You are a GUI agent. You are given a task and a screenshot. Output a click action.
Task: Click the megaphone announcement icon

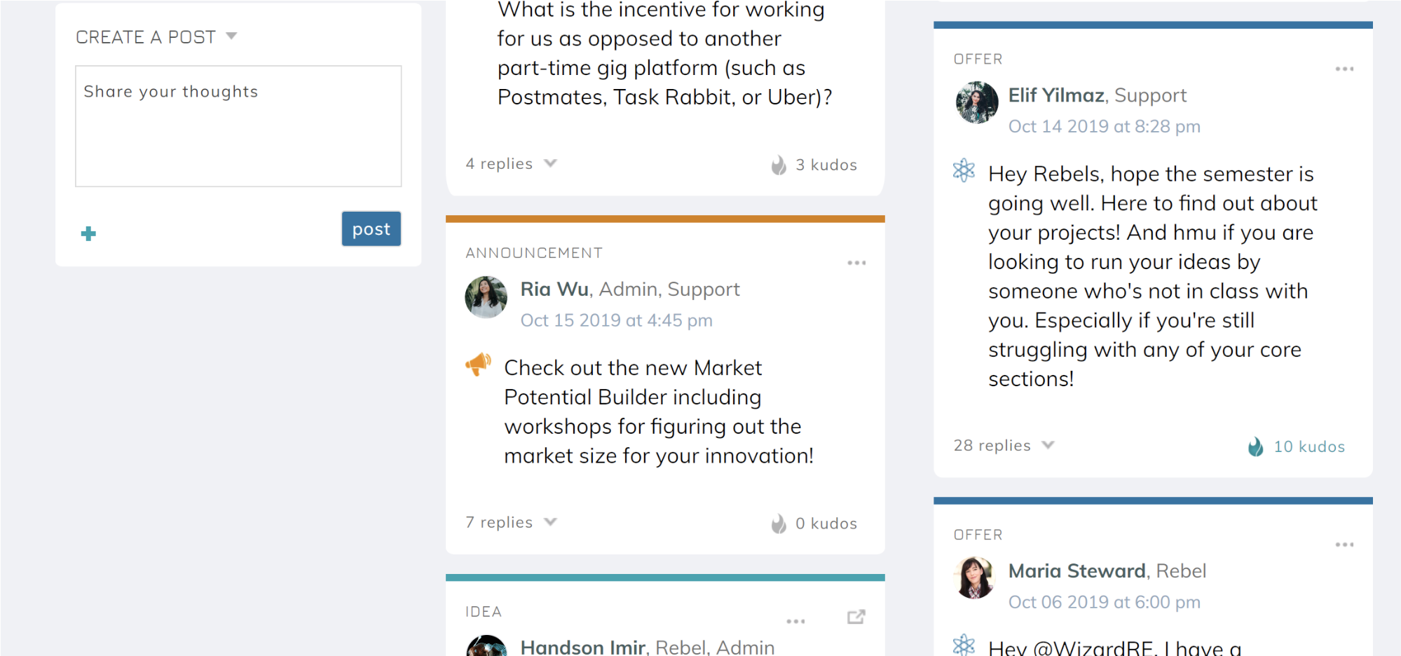click(479, 364)
